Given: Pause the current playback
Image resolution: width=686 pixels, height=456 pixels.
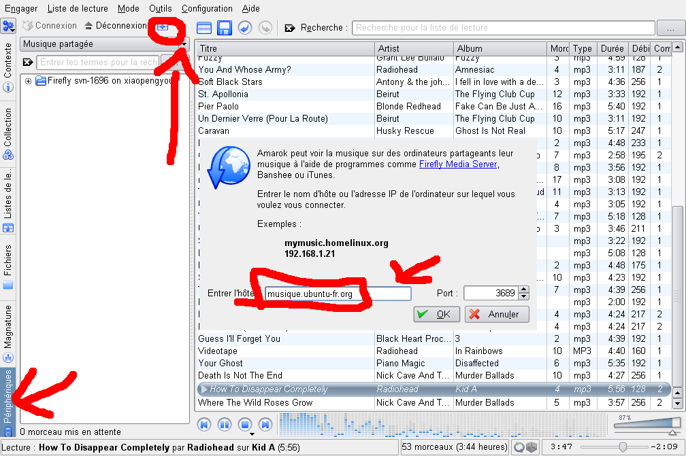Looking at the screenshot, I should [x=225, y=425].
